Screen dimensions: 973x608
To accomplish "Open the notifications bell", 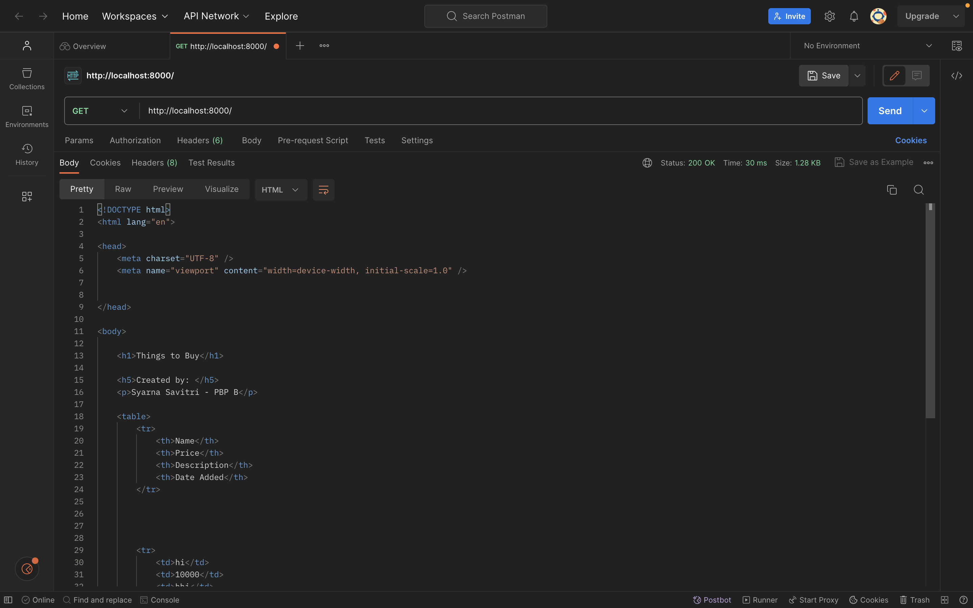I will [854, 16].
